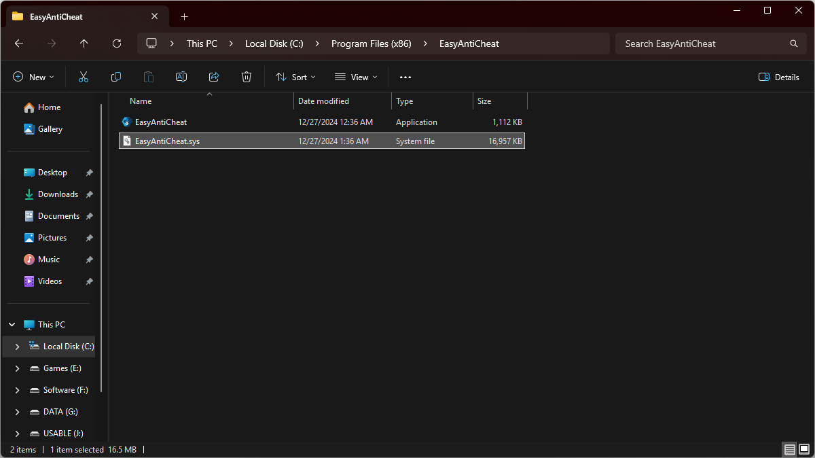Unpin Music using its pin icon
Viewport: 815px width, 458px height.
click(89, 260)
